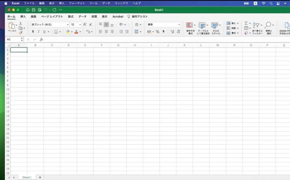Click the percent style icon

point(157,32)
